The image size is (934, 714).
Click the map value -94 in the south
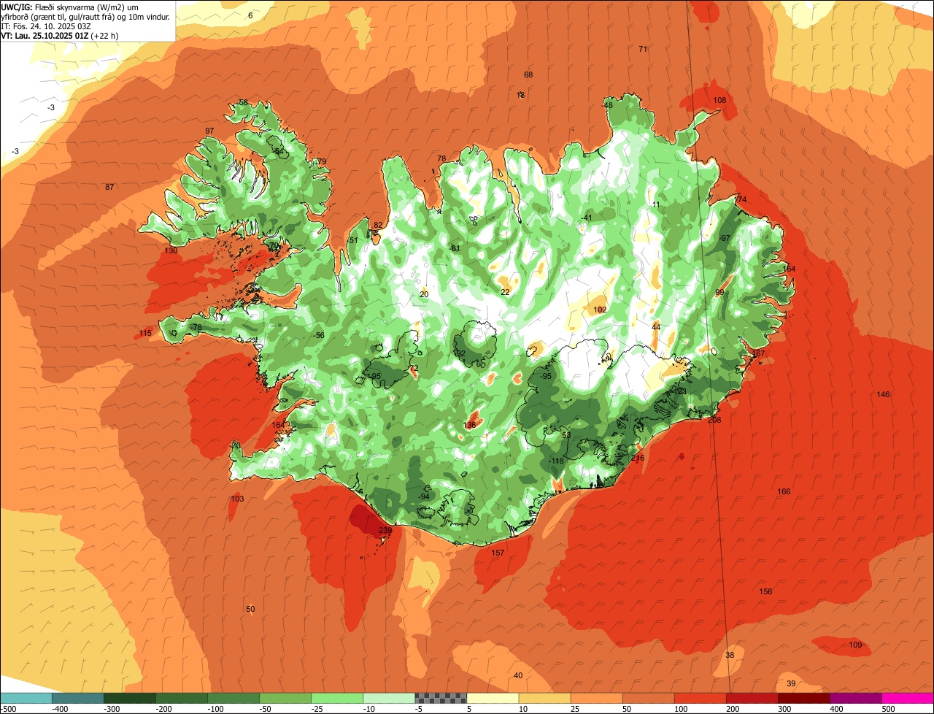424,497
